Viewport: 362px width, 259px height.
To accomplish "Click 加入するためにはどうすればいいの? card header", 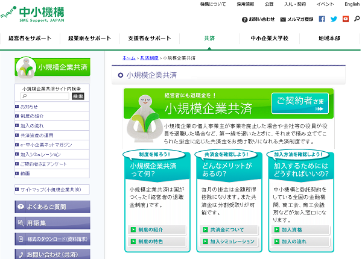I will 301,169.
